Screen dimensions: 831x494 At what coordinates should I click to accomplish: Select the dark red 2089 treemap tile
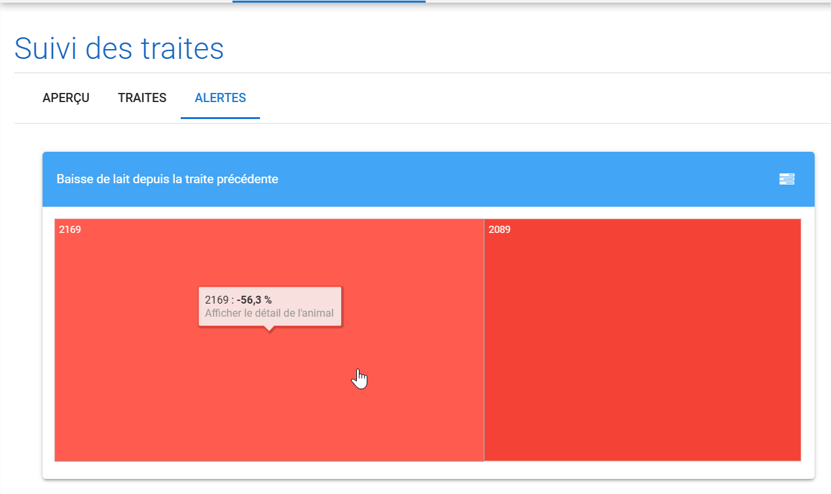click(642, 340)
